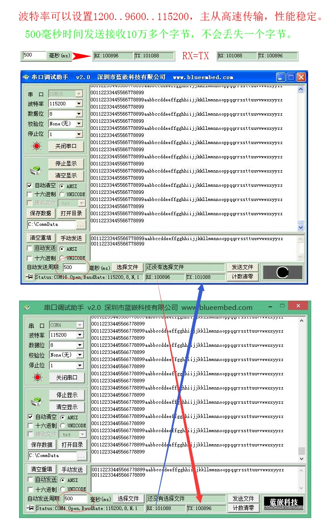Toggle 自动清空 checkbox in lower window

[x=30, y=417]
